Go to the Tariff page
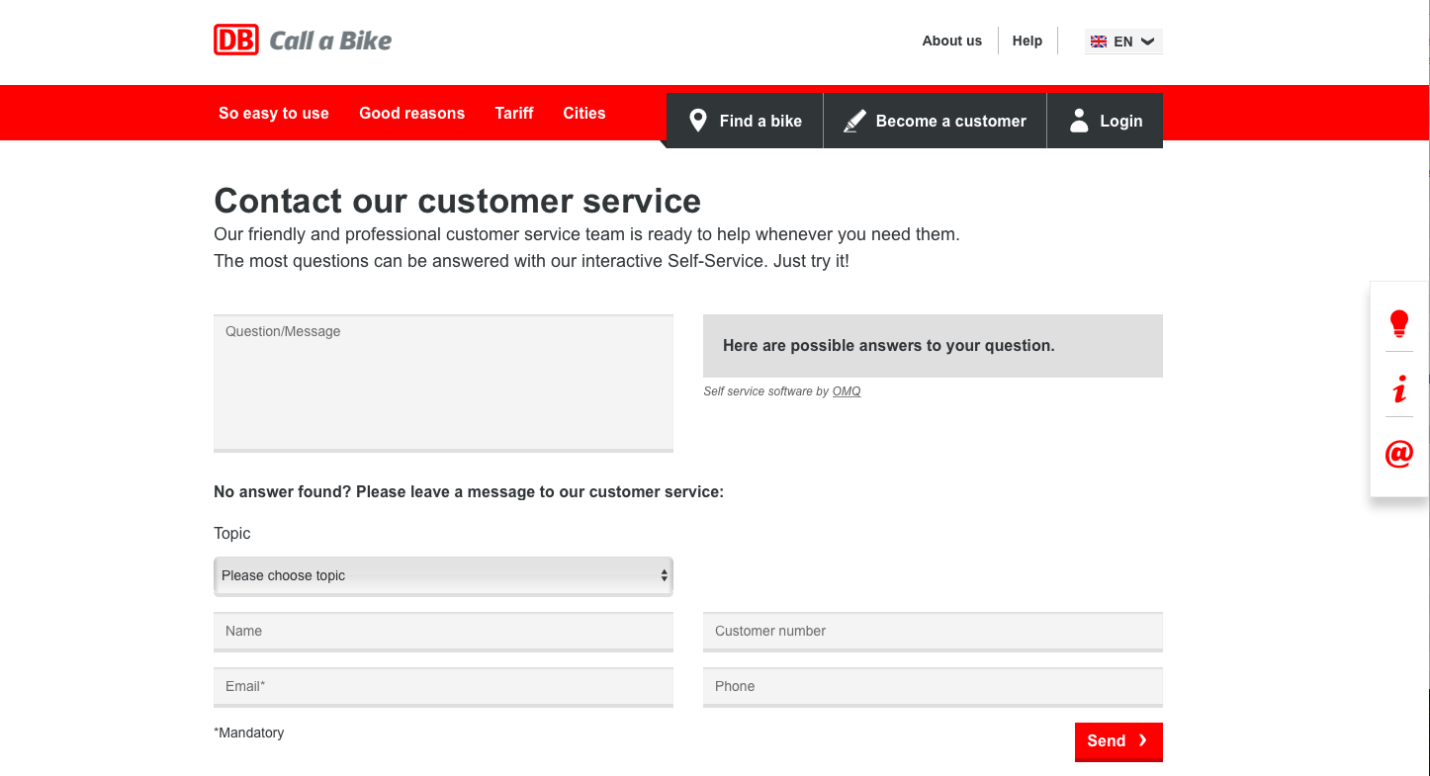This screenshot has height=776, width=1430. (x=514, y=113)
